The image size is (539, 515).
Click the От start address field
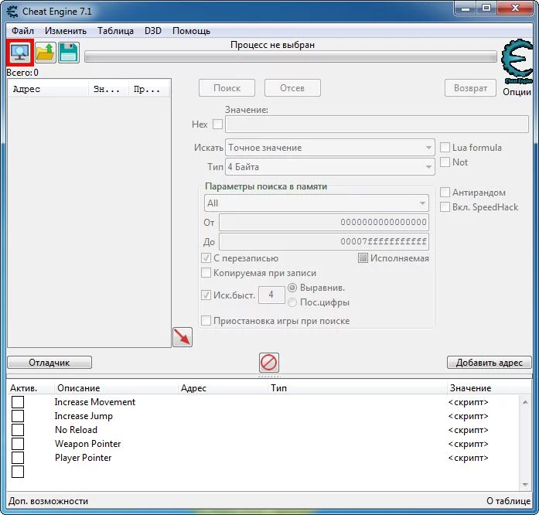point(324,222)
